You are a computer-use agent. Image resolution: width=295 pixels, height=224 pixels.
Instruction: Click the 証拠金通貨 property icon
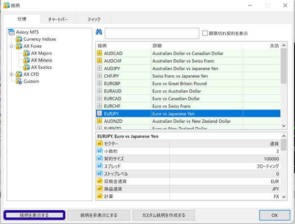100,181
